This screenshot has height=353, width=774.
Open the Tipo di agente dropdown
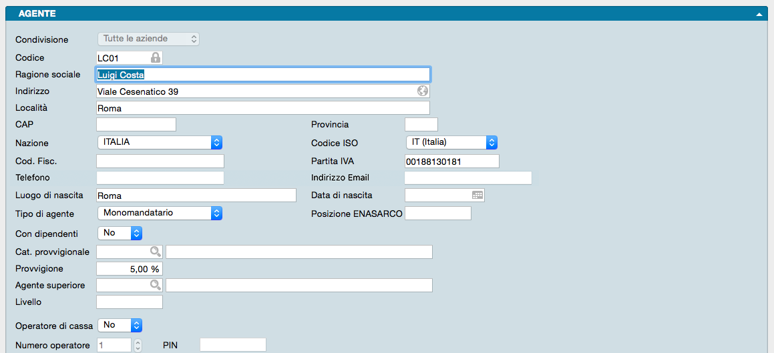coord(160,213)
